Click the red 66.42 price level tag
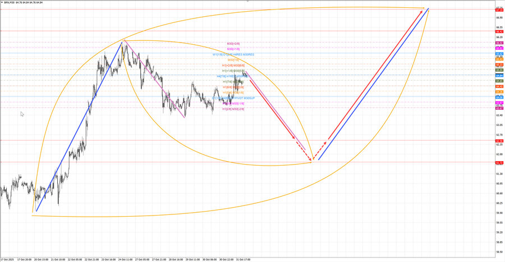Screen dimensions: 505x262 [x=499, y=31]
